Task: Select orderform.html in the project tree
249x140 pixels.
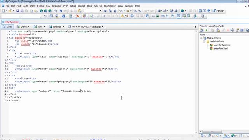Action: pyautogui.click(x=221, y=49)
